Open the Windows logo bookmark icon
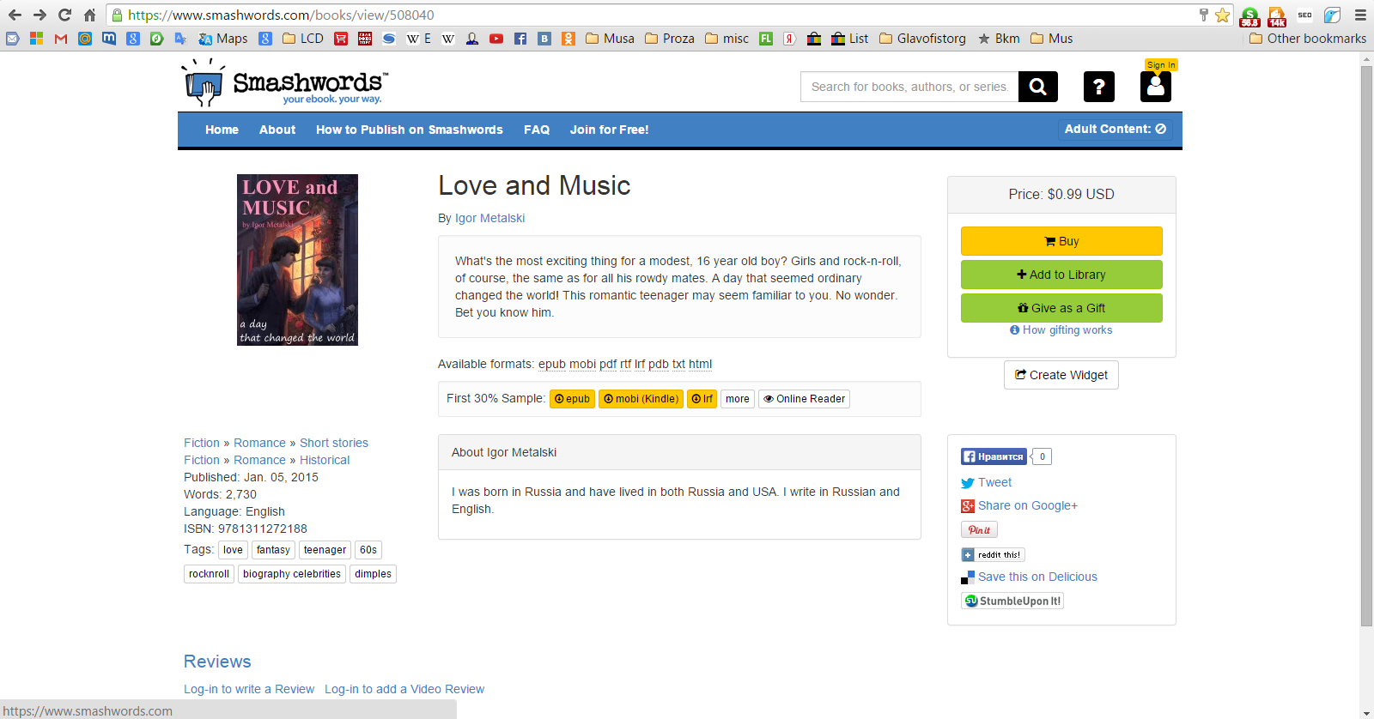The width and height of the screenshot is (1374, 719). point(36,39)
